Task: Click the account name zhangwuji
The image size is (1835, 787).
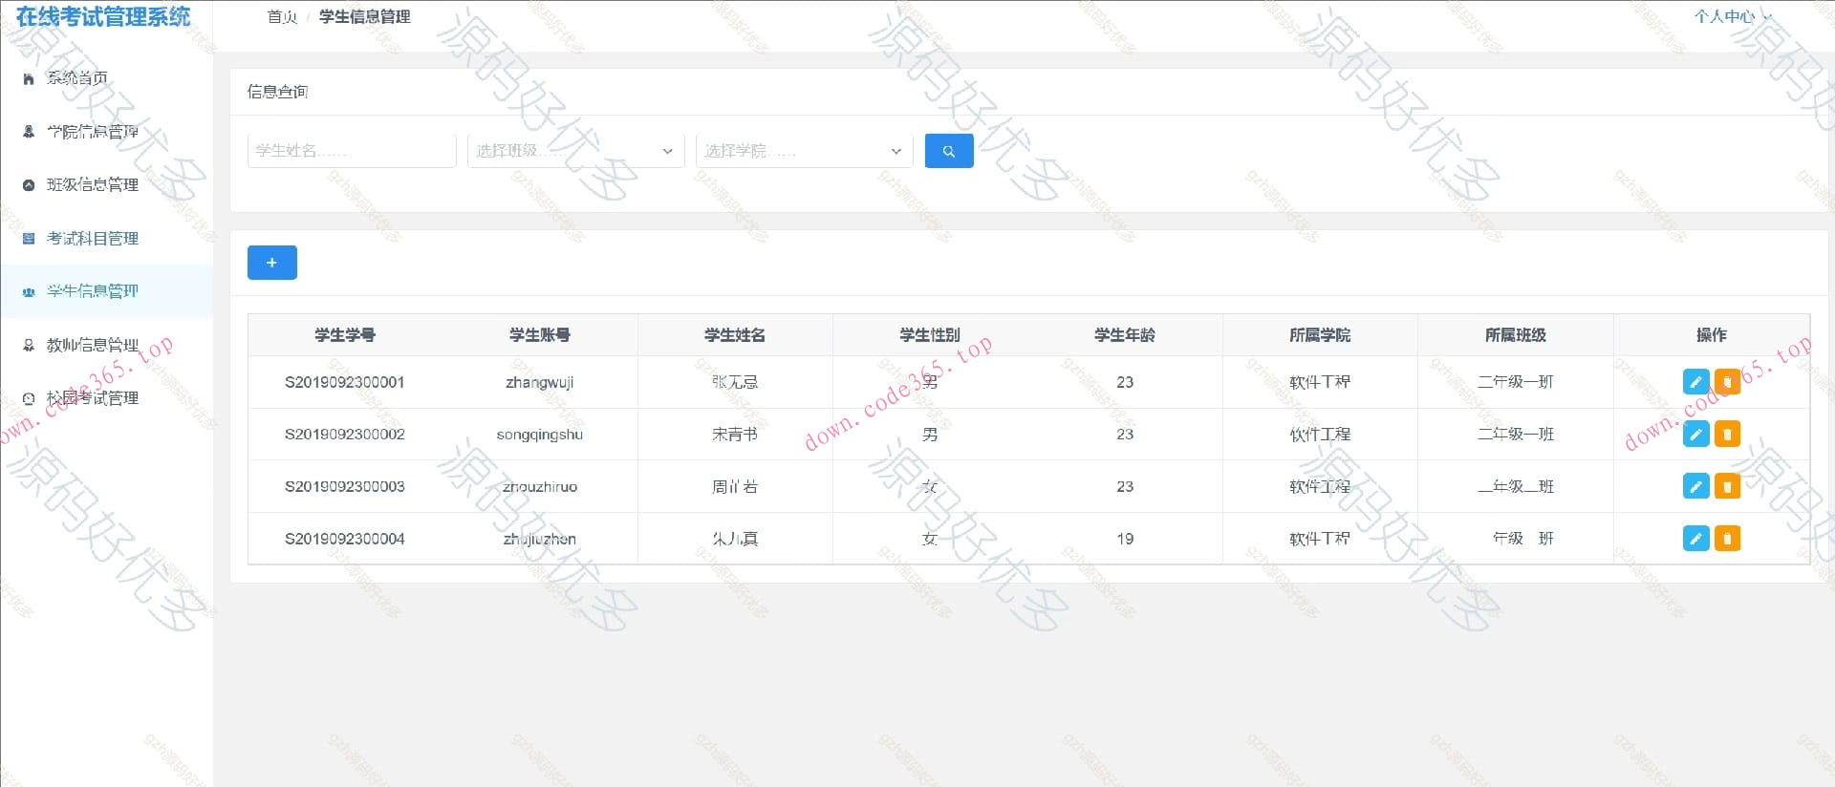Action: click(540, 382)
